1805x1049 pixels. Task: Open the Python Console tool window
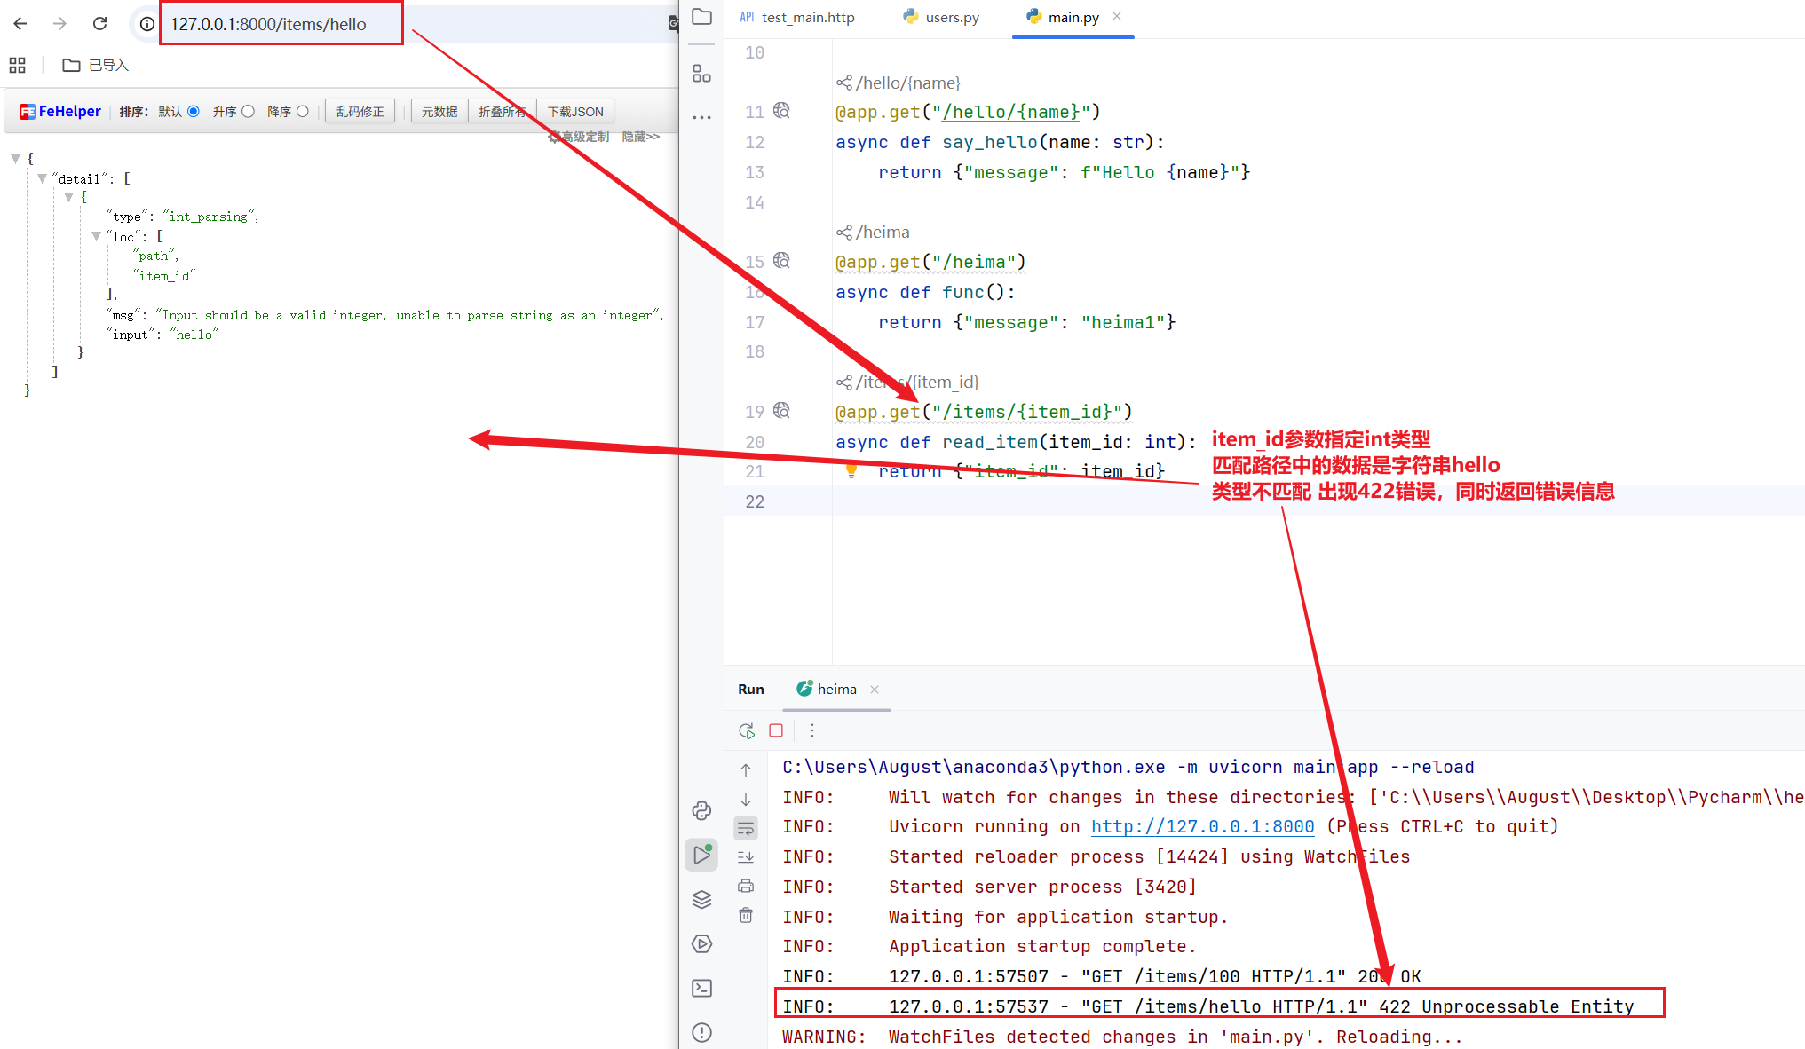pyautogui.click(x=701, y=810)
